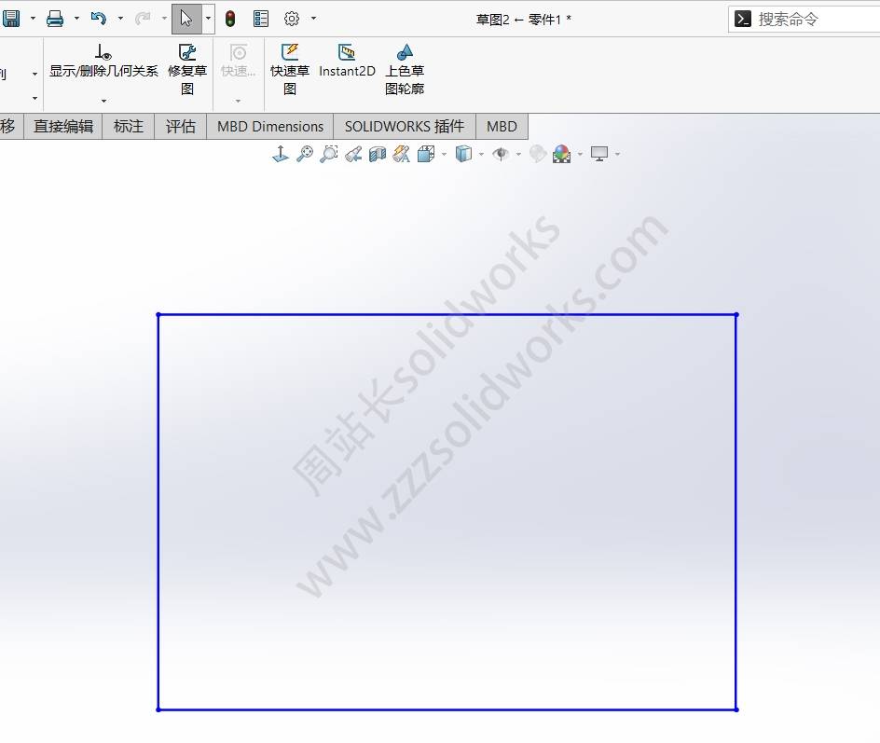Screen dimensions: 880x743
Task: Expand the Options gear dropdown
Action: [x=314, y=19]
